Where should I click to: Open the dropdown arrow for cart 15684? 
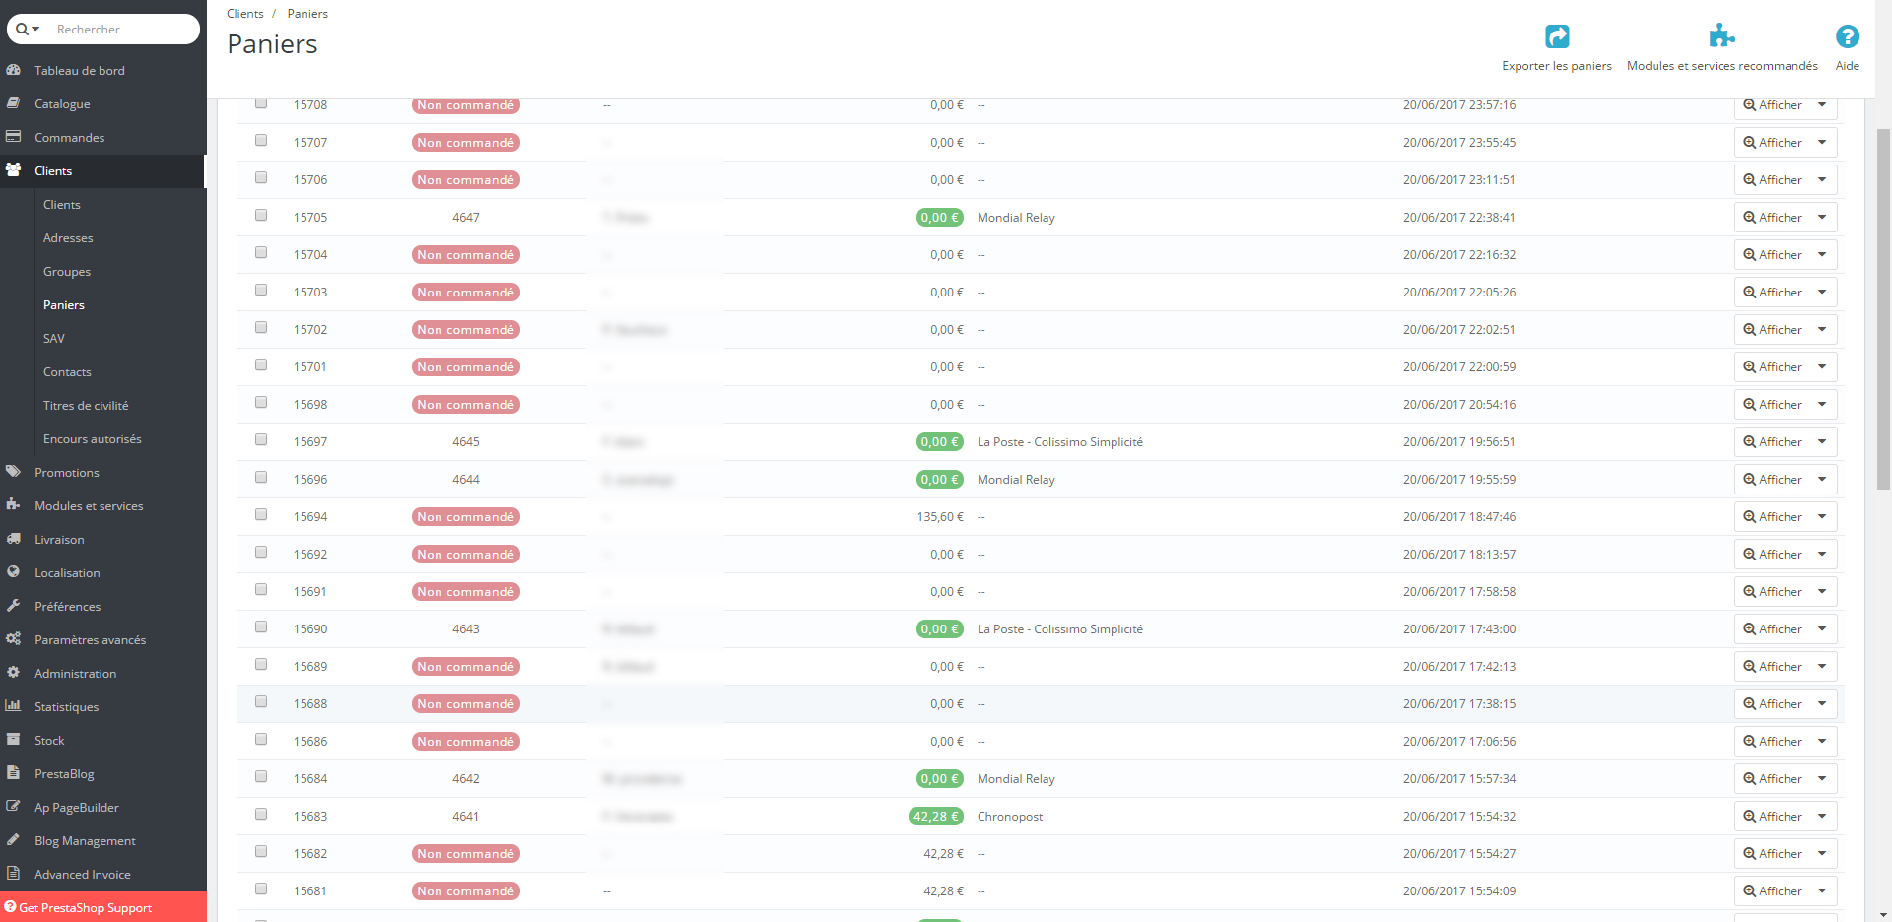pos(1823,779)
